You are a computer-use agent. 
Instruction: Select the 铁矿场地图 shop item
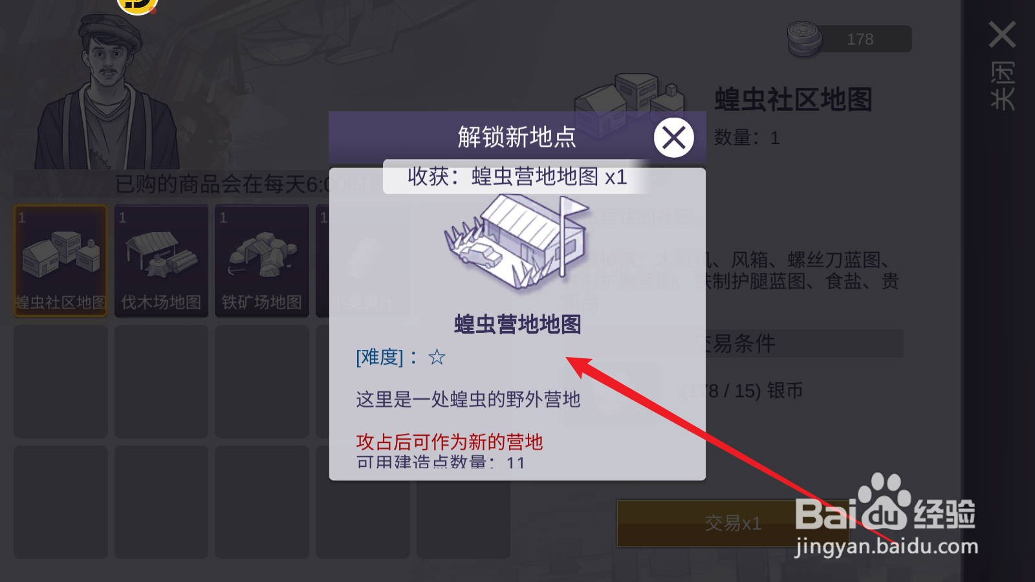(262, 261)
